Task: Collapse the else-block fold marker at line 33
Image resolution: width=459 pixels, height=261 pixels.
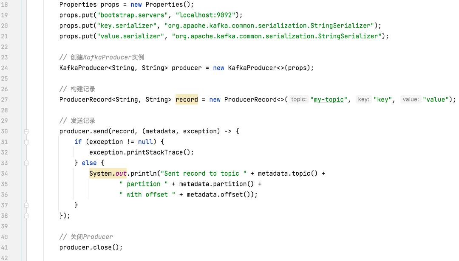Action: coord(26,163)
